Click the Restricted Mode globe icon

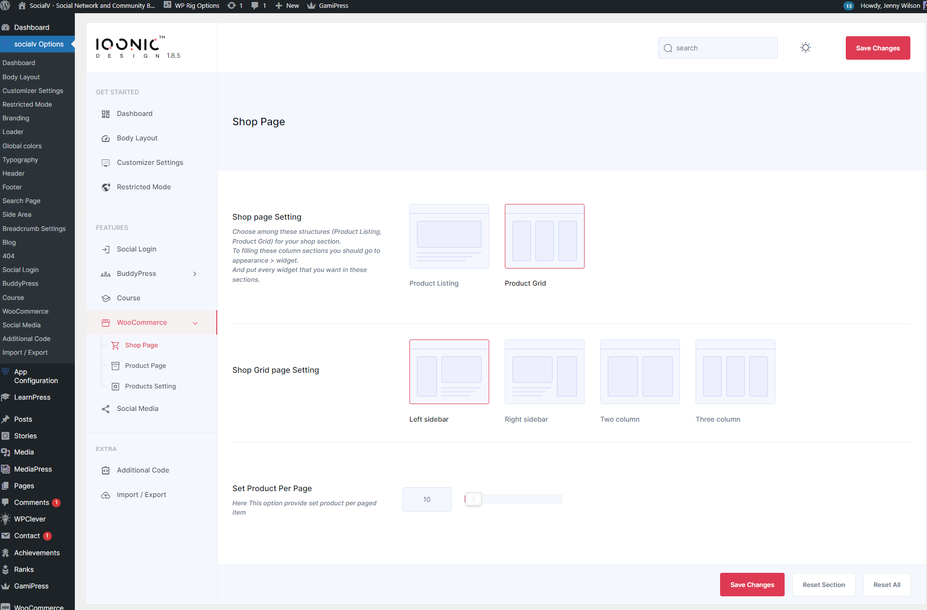[106, 187]
